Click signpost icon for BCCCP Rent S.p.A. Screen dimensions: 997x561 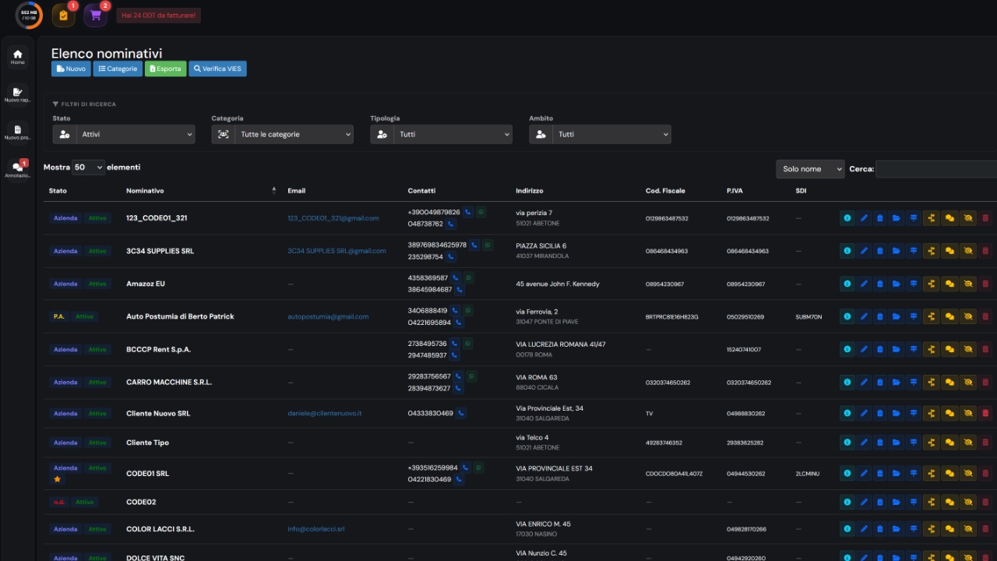pyautogui.click(x=913, y=349)
